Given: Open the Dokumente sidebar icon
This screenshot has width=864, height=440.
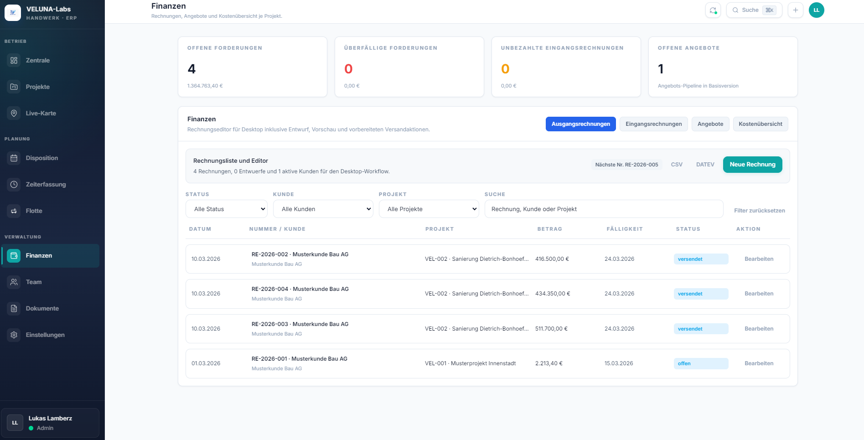Looking at the screenshot, I should tap(14, 308).
